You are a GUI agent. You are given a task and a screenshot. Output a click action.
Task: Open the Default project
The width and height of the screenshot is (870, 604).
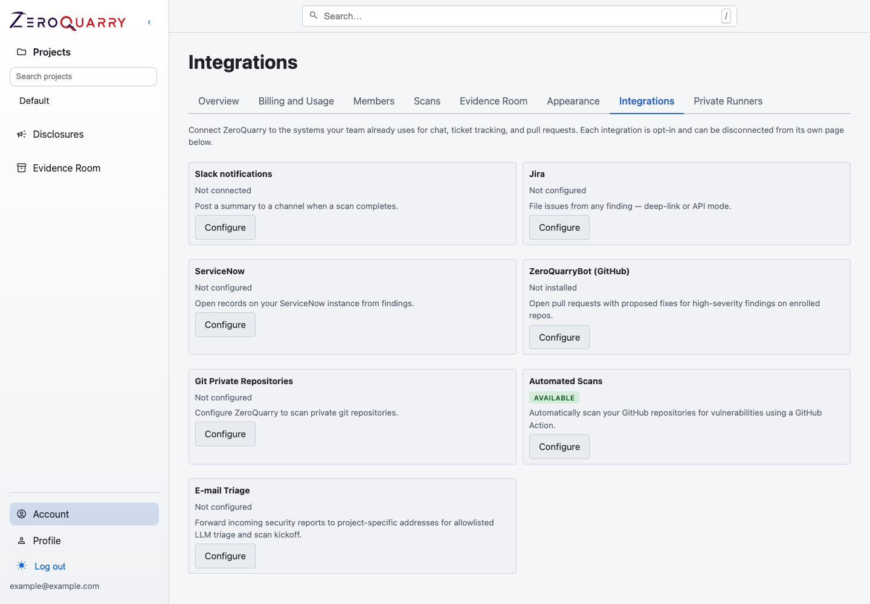click(x=34, y=101)
